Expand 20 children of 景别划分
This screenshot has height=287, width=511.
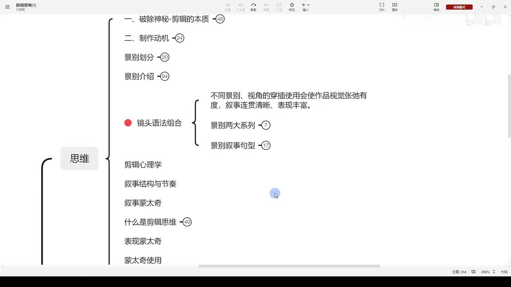[164, 57]
